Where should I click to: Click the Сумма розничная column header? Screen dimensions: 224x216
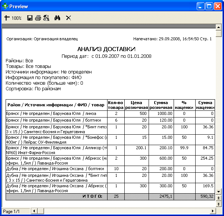[161, 105]
